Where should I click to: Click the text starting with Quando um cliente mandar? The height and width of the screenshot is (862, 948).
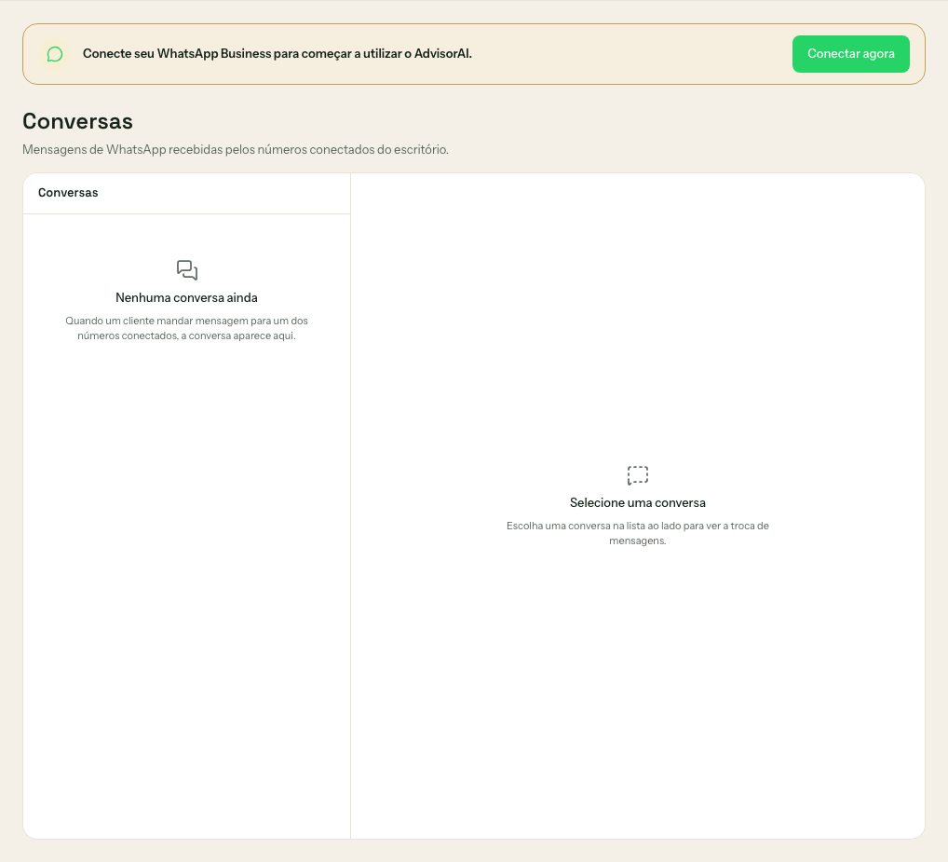pyautogui.click(x=186, y=328)
